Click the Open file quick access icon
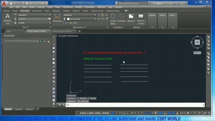The image size is (215, 121). [x=15, y=3]
